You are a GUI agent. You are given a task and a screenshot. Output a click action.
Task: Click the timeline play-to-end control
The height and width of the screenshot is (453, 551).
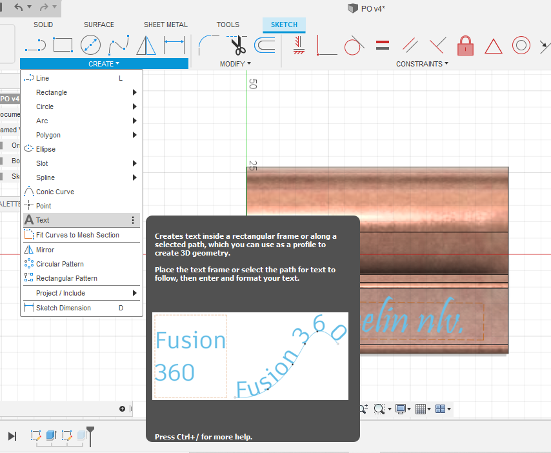[12, 436]
